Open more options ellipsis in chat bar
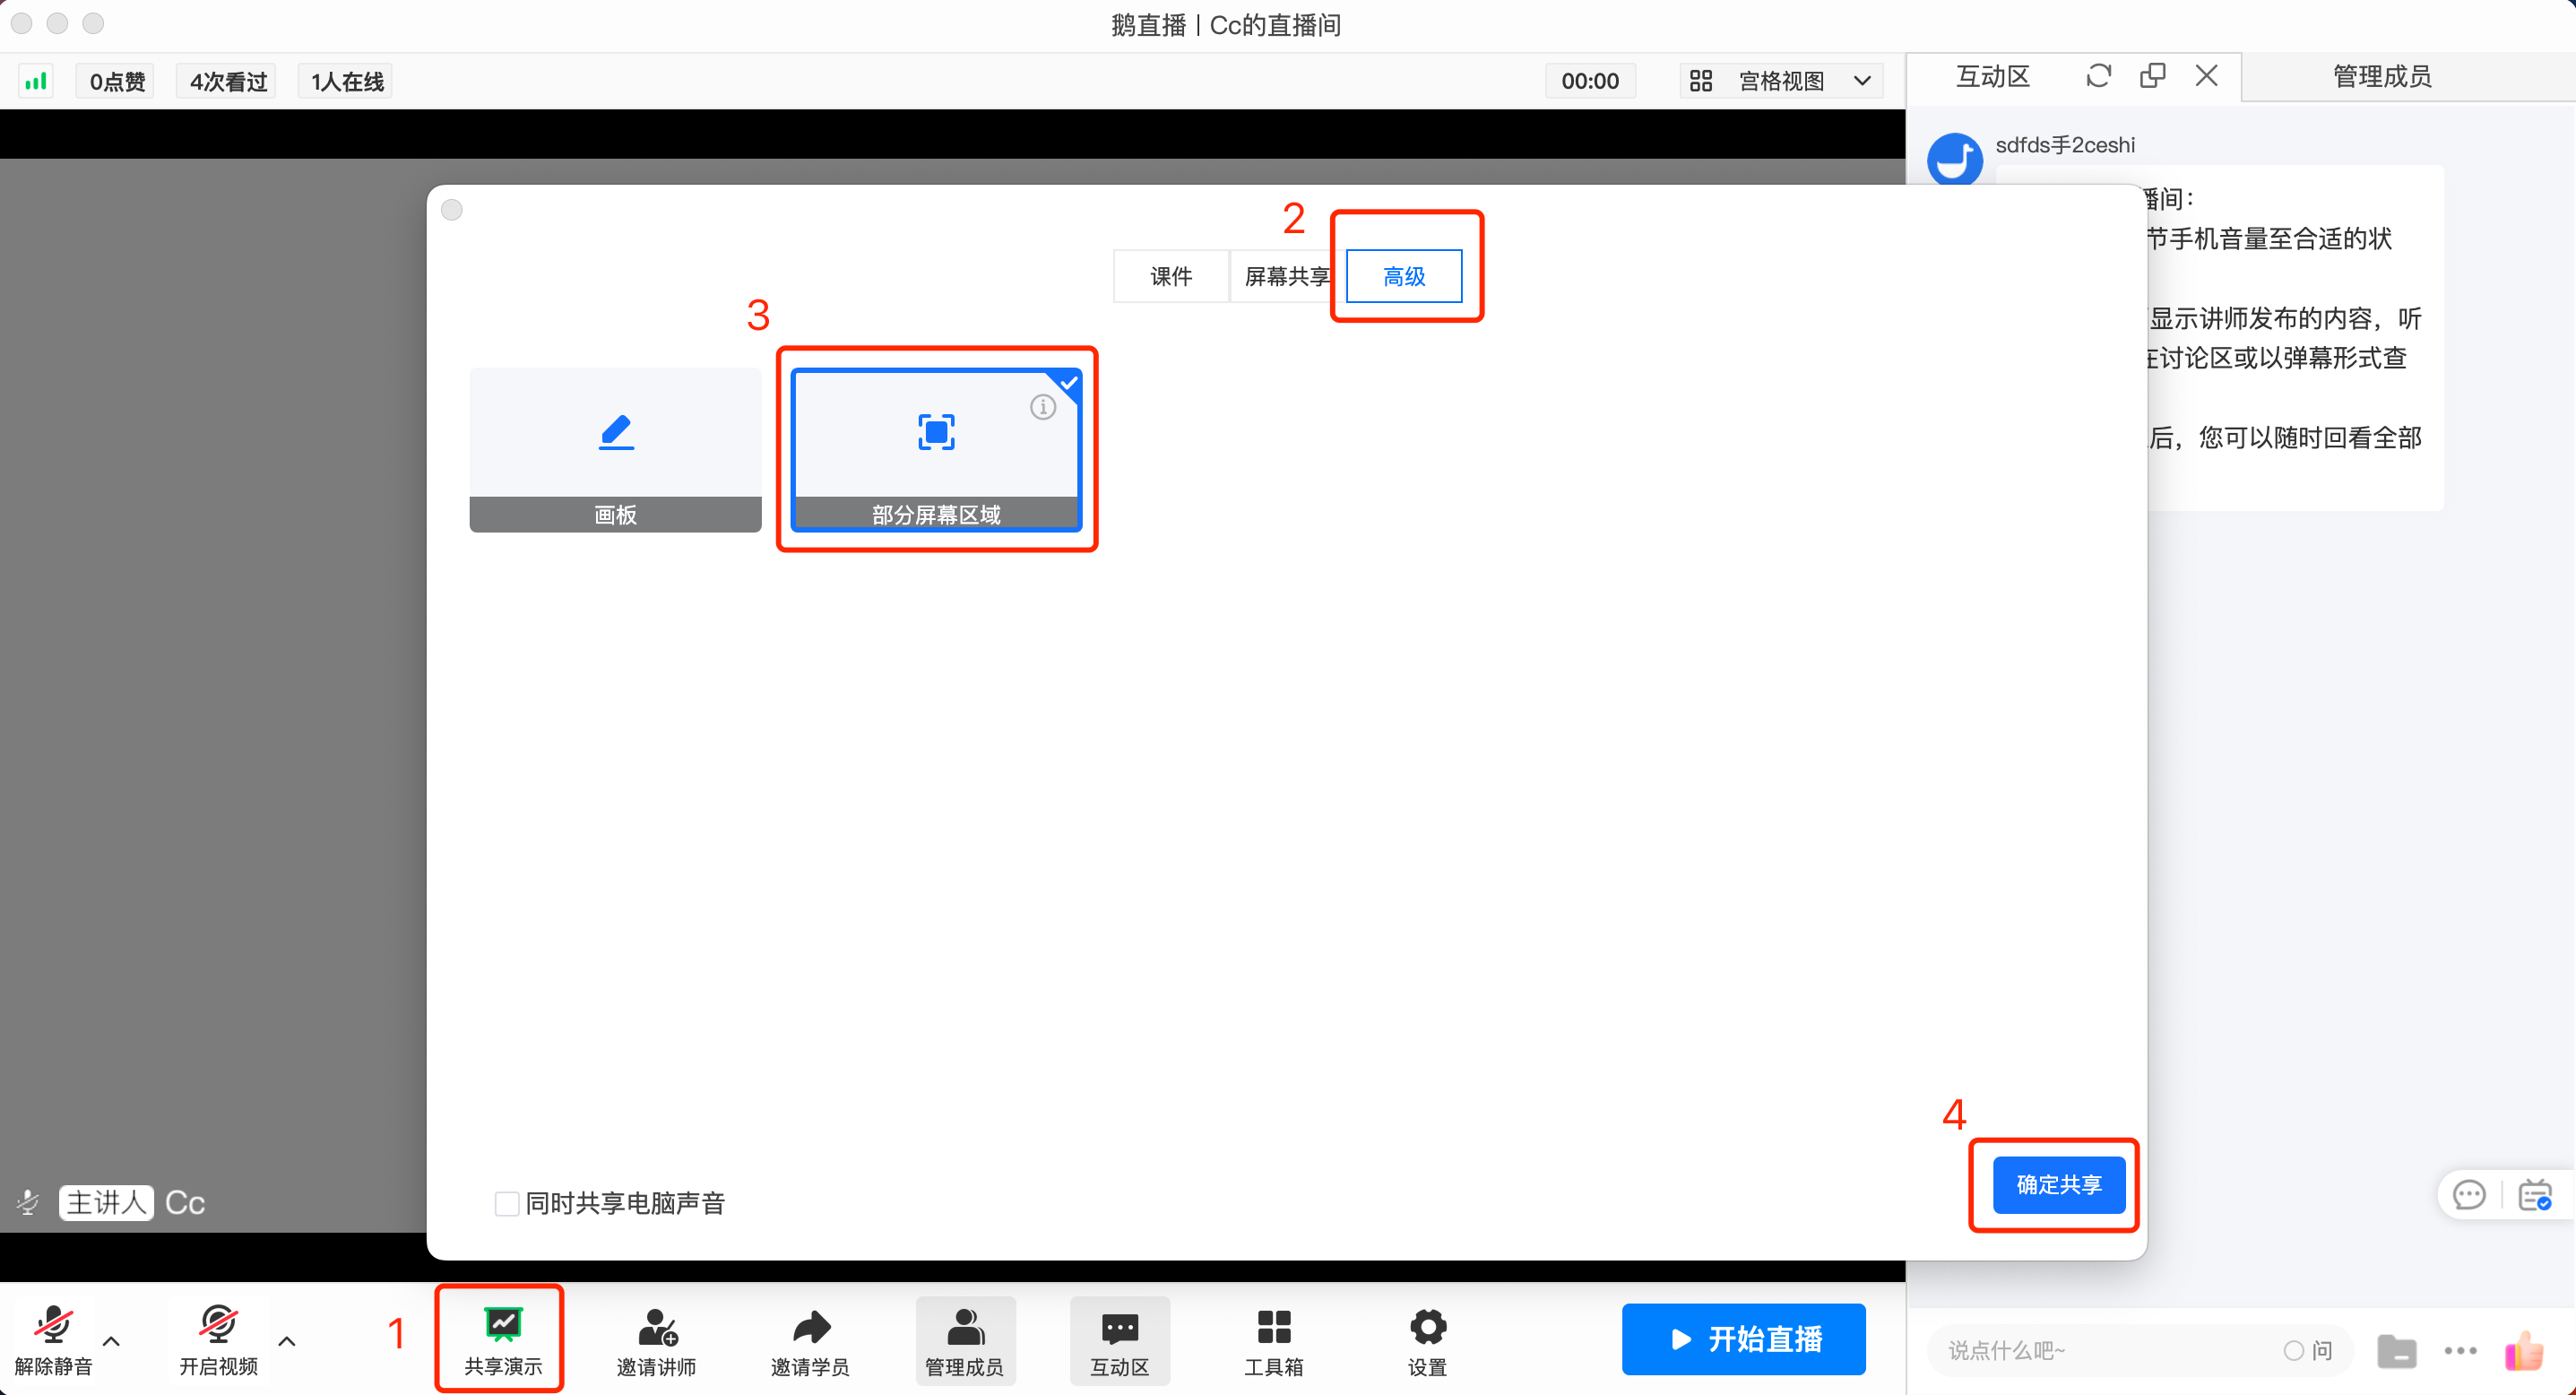Viewport: 2576px width, 1395px height. [2460, 1351]
